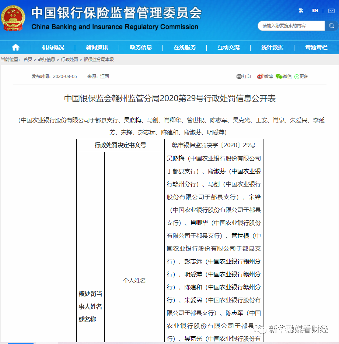Click the printer icon to print
The height and width of the screenshot is (344, 339).
(239, 77)
